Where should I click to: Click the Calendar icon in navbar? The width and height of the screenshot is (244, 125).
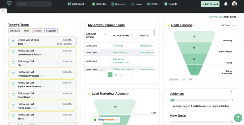tap(94, 4)
